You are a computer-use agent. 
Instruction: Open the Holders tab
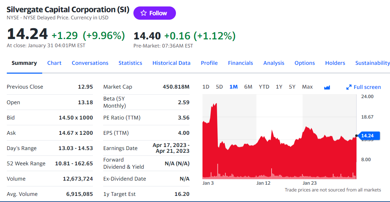(335, 63)
